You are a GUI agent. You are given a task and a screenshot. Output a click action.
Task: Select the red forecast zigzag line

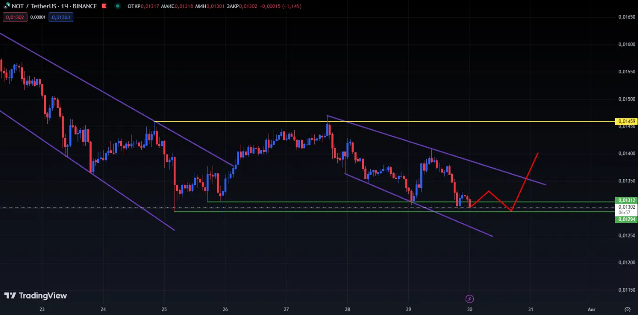point(524,181)
